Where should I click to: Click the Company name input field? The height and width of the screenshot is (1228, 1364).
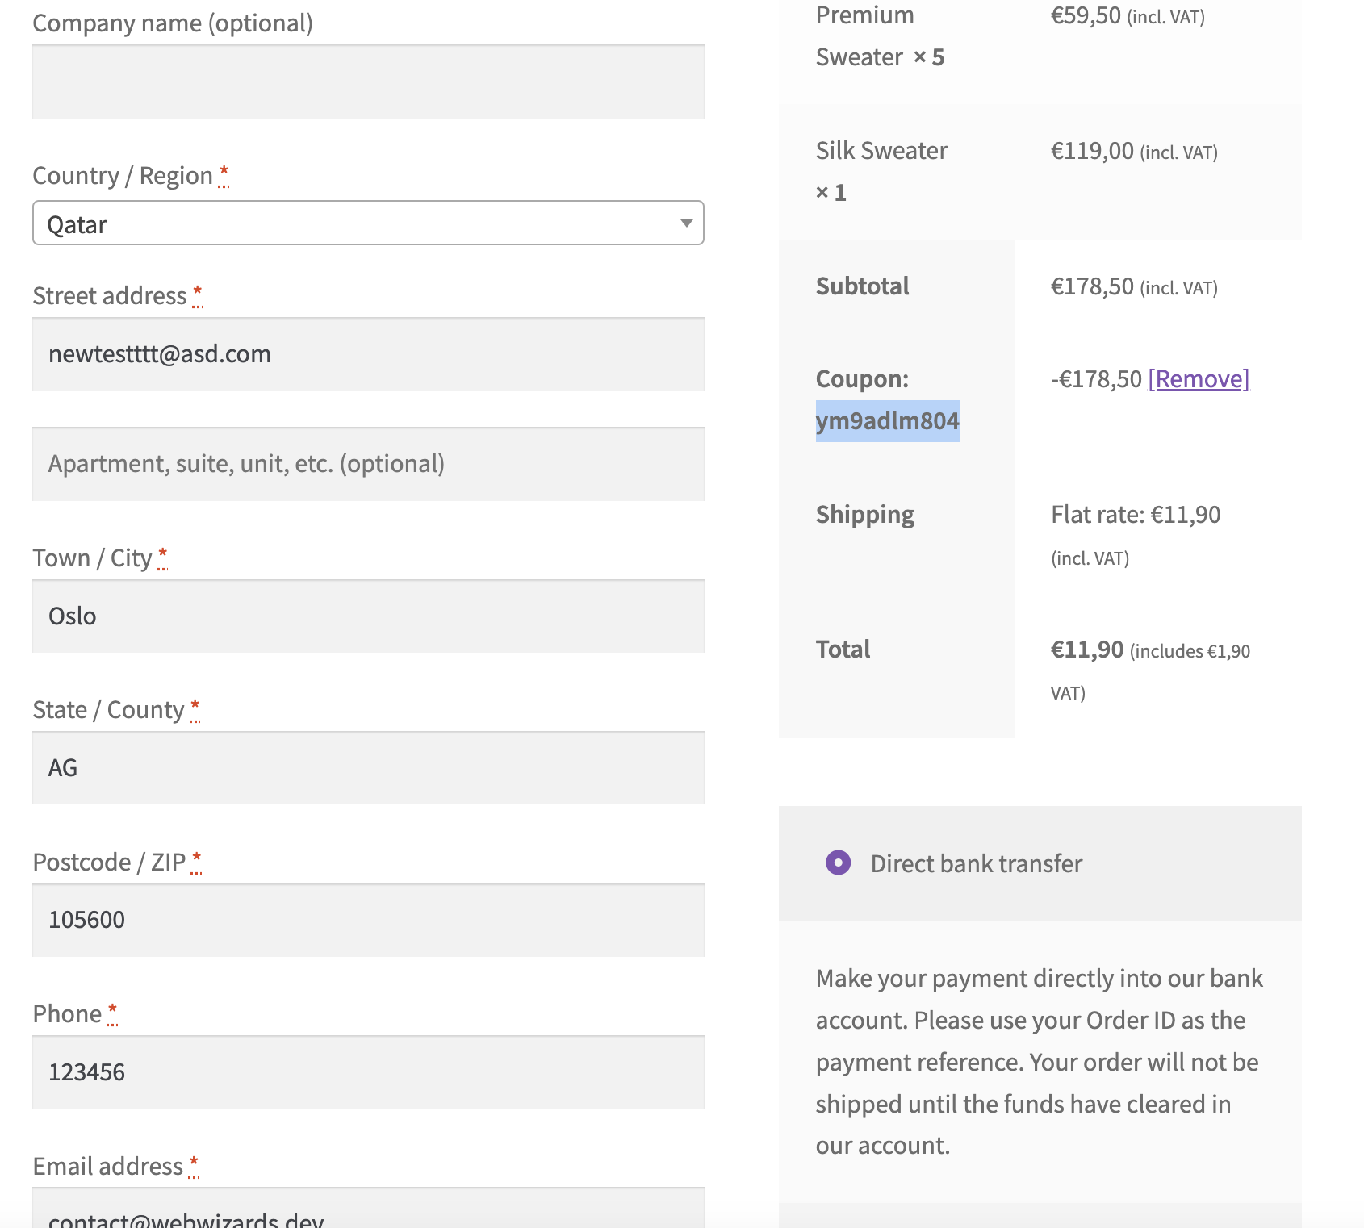tap(368, 81)
